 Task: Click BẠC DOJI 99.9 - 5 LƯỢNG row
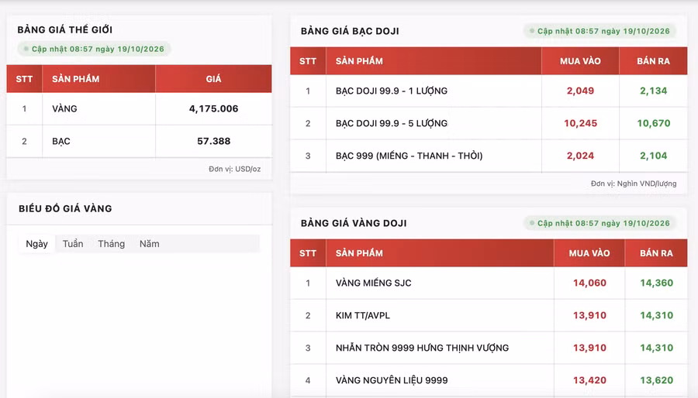pos(489,123)
